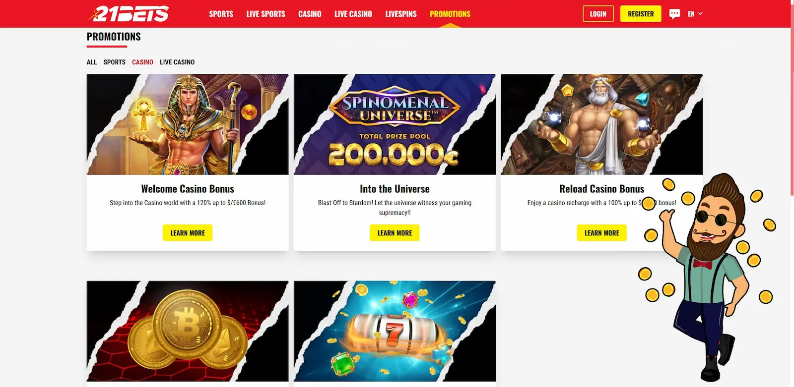Select the Promotions header tab
Image resolution: width=794 pixels, height=387 pixels.
pyautogui.click(x=450, y=14)
